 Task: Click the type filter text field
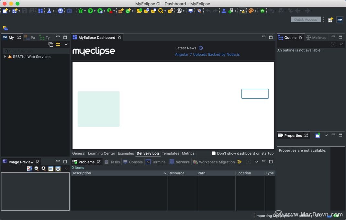[x=36, y=51]
